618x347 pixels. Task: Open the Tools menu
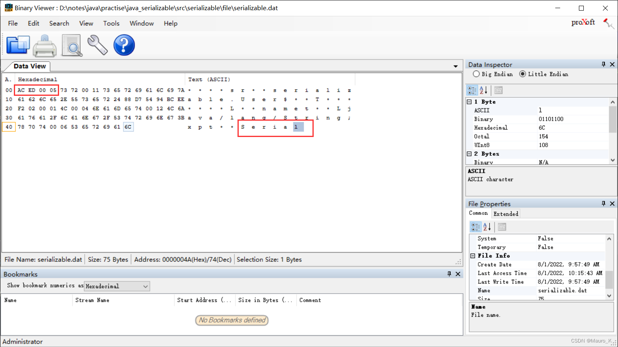[111, 23]
